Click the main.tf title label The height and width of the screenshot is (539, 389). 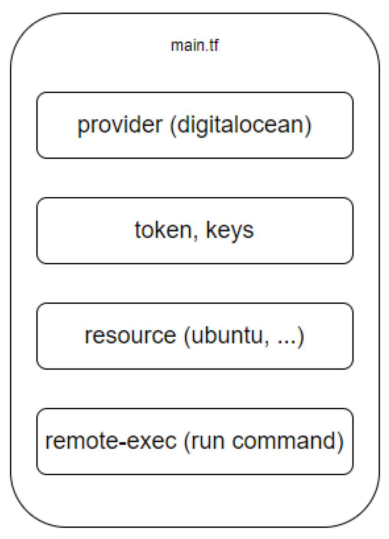click(x=195, y=45)
